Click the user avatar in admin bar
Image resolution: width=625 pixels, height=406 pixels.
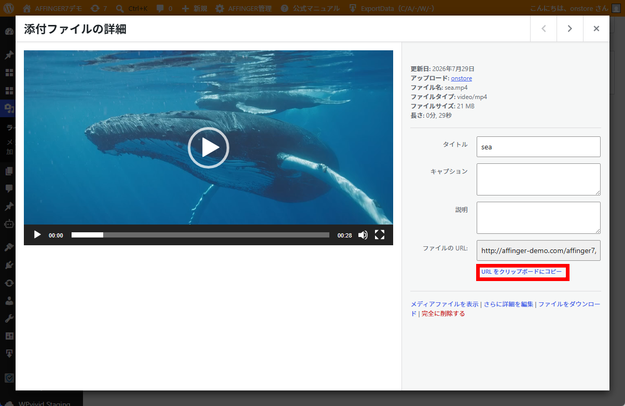616,8
